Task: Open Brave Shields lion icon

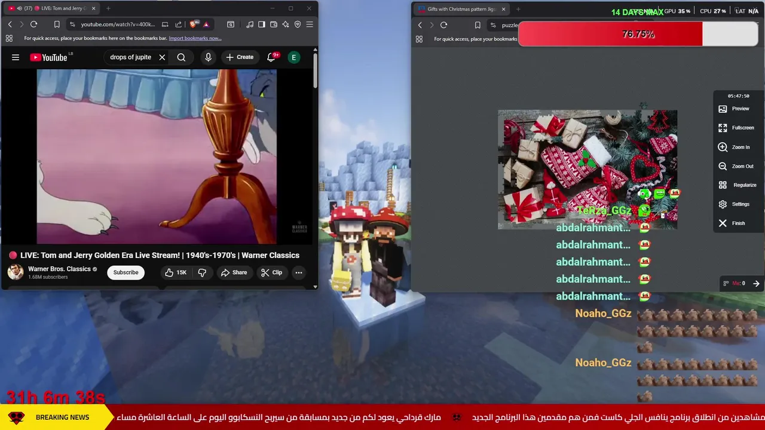Action: point(193,24)
